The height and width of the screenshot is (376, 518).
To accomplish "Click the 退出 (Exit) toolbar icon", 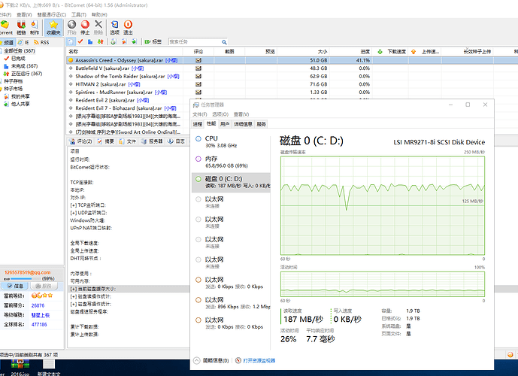I will coord(128,27).
